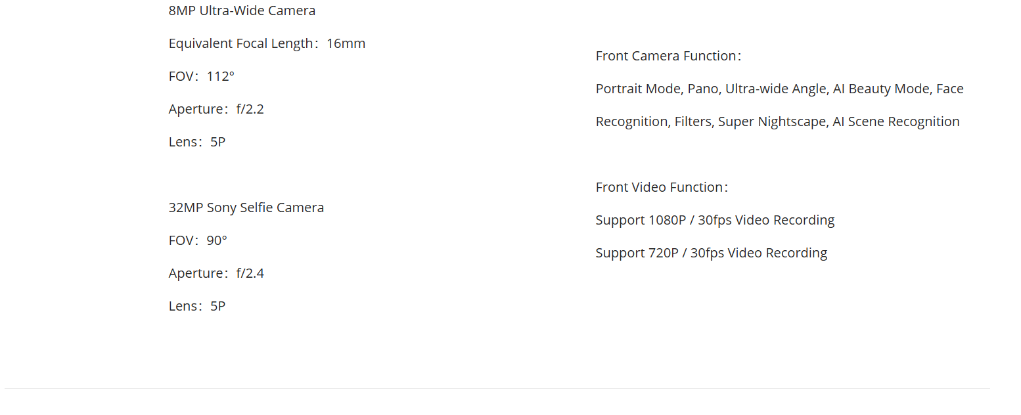Click the FOV 112° specification text
The image size is (1021, 415).
201,76
